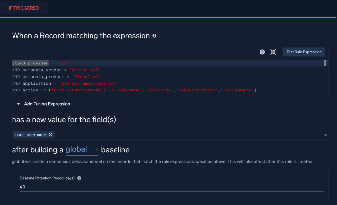Click the expression editor scrollbar thumb

(x=326, y=63)
